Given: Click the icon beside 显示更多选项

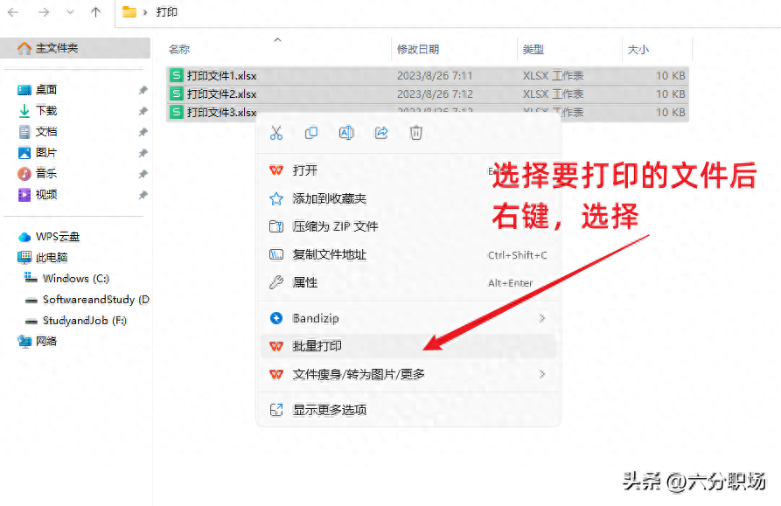Looking at the screenshot, I should pyautogui.click(x=276, y=410).
